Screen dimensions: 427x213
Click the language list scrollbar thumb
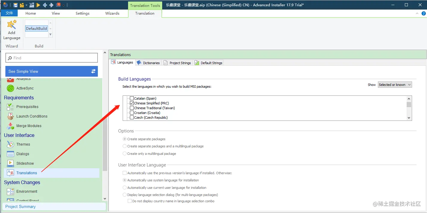click(409, 104)
